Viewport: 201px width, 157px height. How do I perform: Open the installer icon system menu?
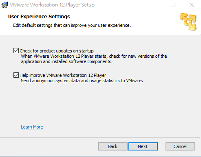coord(4,5)
